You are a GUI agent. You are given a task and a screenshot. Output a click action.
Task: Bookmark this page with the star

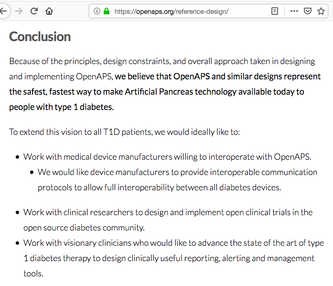click(x=321, y=11)
